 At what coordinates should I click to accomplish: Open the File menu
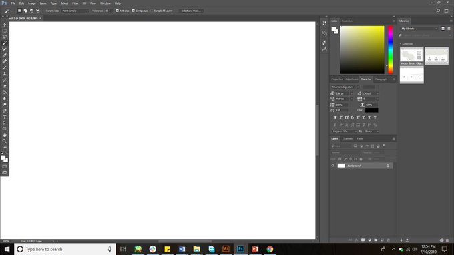click(13, 3)
